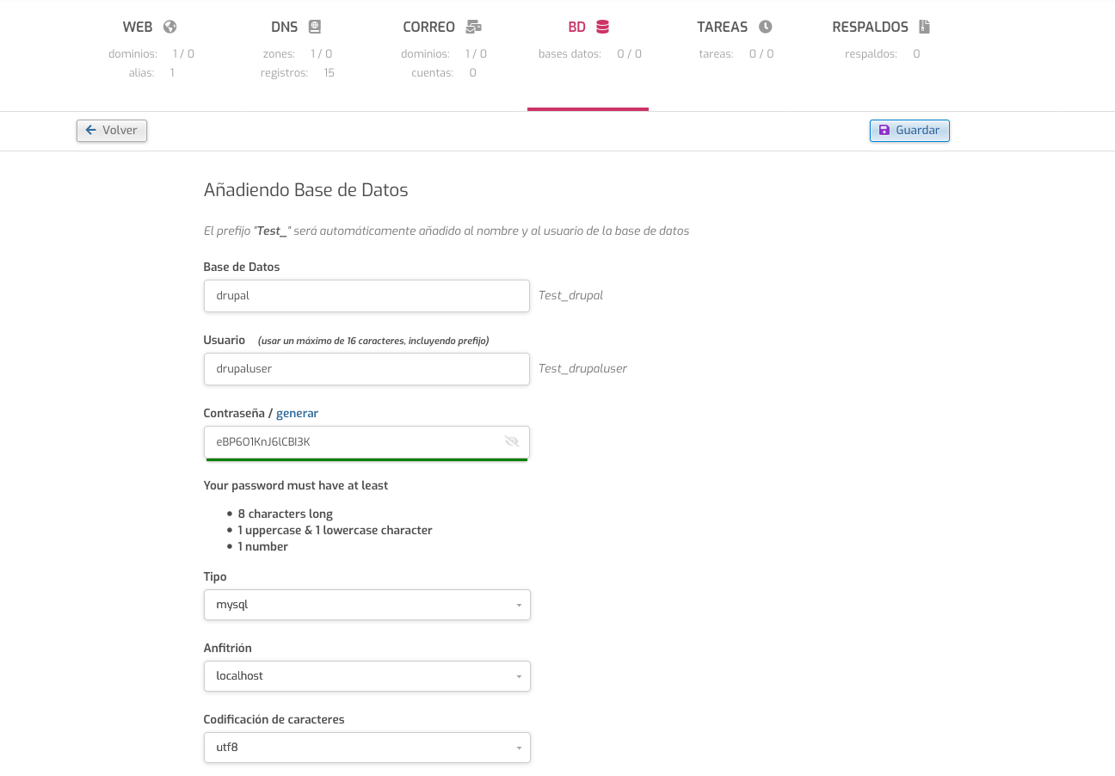Screen dimensions: 1115x776
Task: Click the DNS address book icon
Action: [315, 27]
